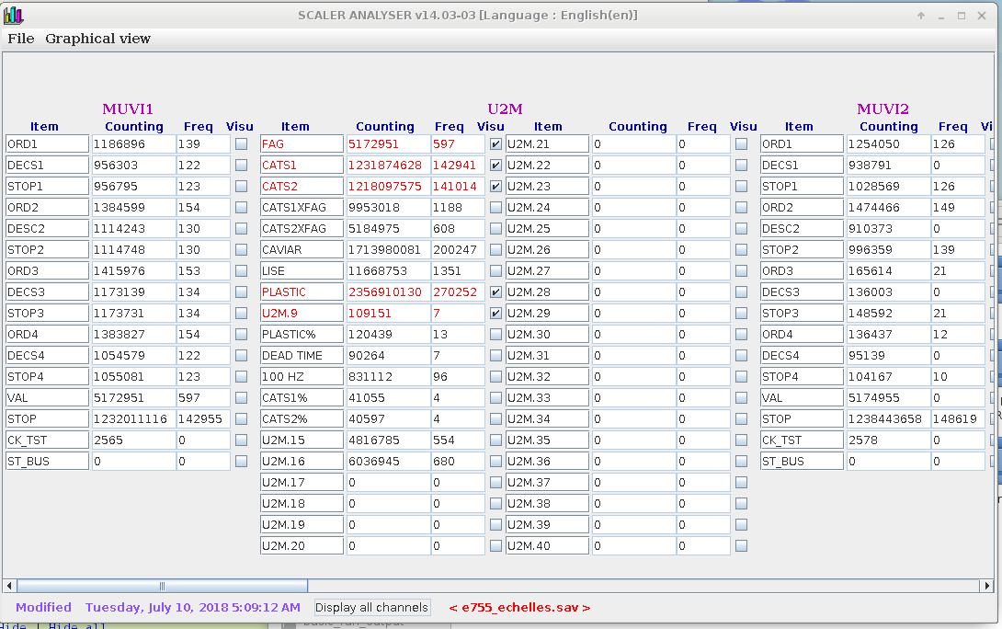The width and height of the screenshot is (1002, 629).
Task: Click MUVI2 STOP counting value 1238443658
Action: coord(889,419)
